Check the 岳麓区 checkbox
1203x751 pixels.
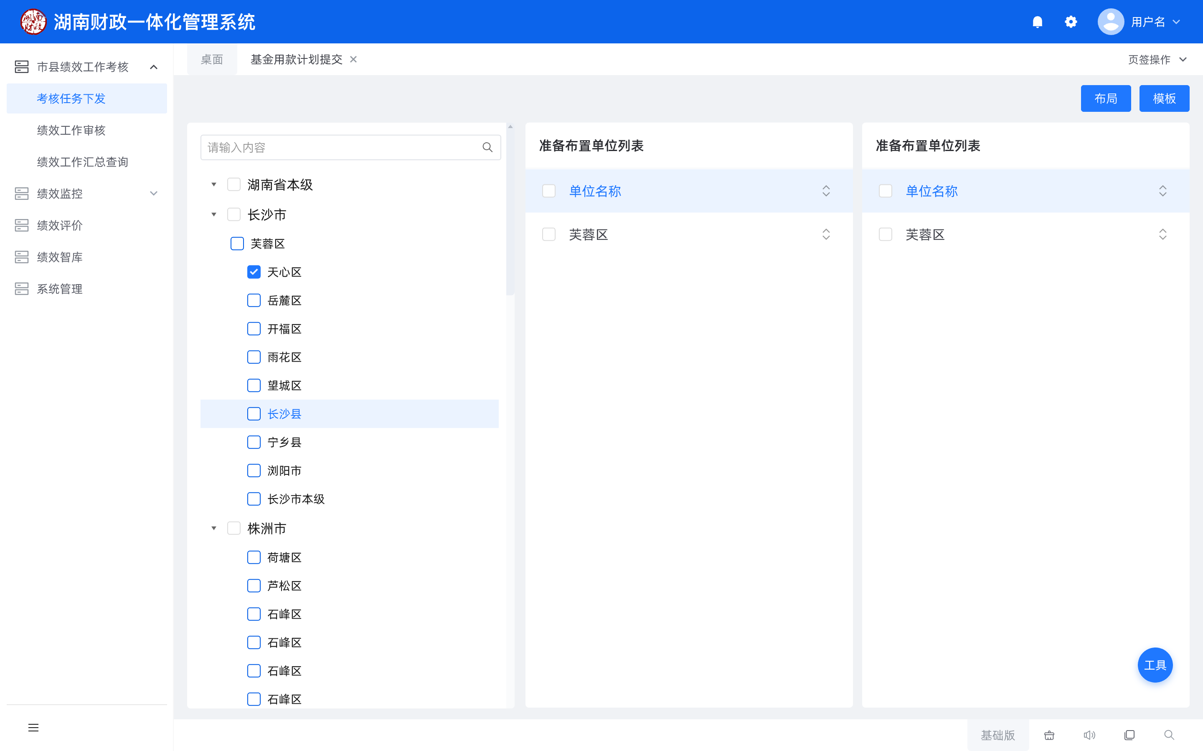(254, 300)
